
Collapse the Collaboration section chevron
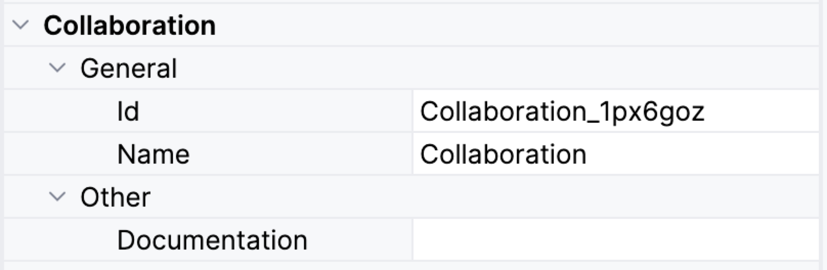pyautogui.click(x=20, y=25)
